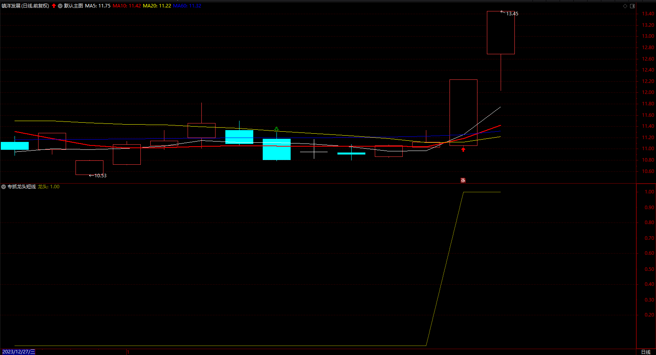Click the diamond icon at top right of chart
Screen dimensions: 656x355
tap(625, 6)
